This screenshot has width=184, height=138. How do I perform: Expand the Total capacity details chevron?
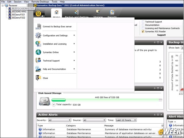pos(54,105)
